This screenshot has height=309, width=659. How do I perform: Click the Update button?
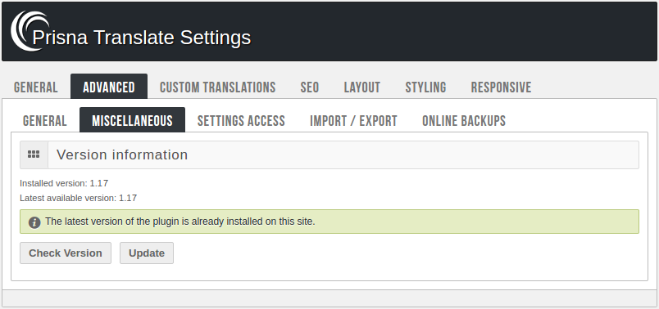click(147, 253)
